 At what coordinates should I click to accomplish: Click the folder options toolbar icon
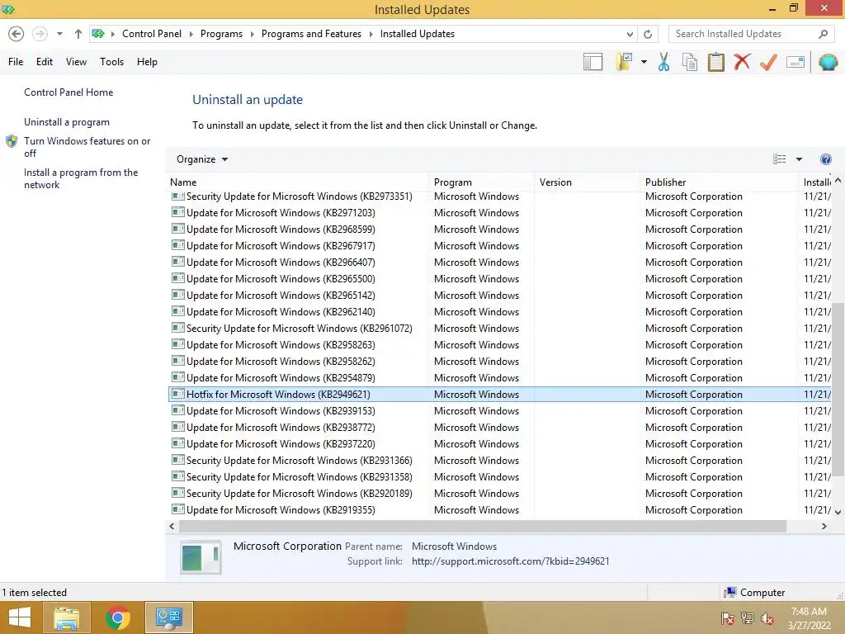[x=624, y=62]
